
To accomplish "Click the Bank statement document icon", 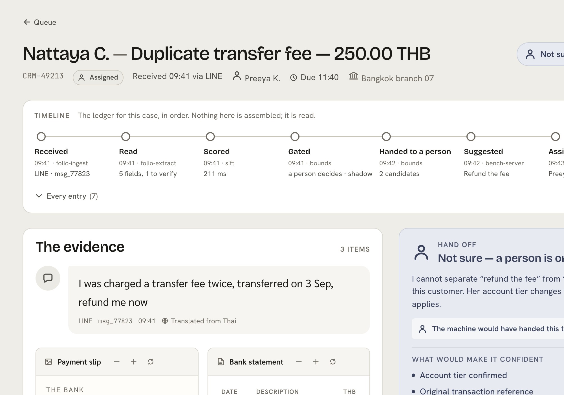I will point(221,362).
